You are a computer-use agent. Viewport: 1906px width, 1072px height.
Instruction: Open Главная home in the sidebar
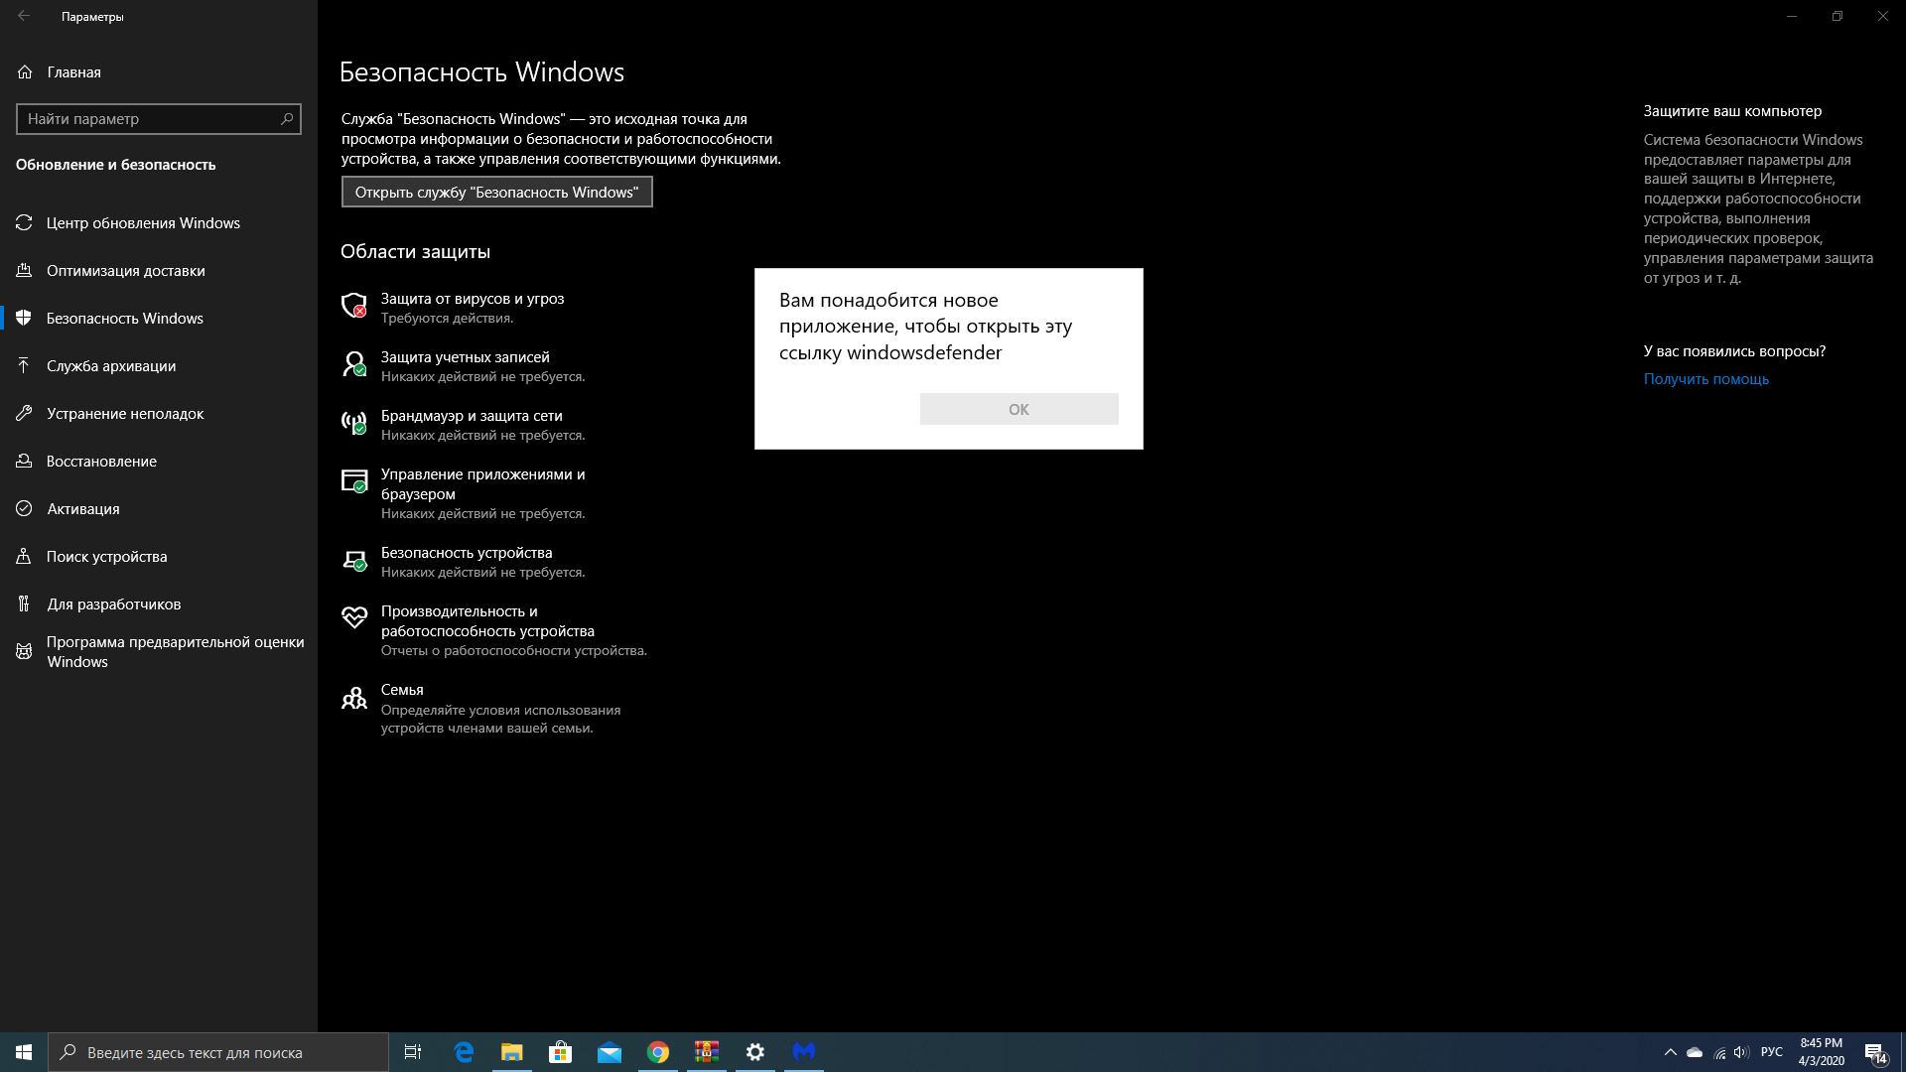tap(159, 72)
